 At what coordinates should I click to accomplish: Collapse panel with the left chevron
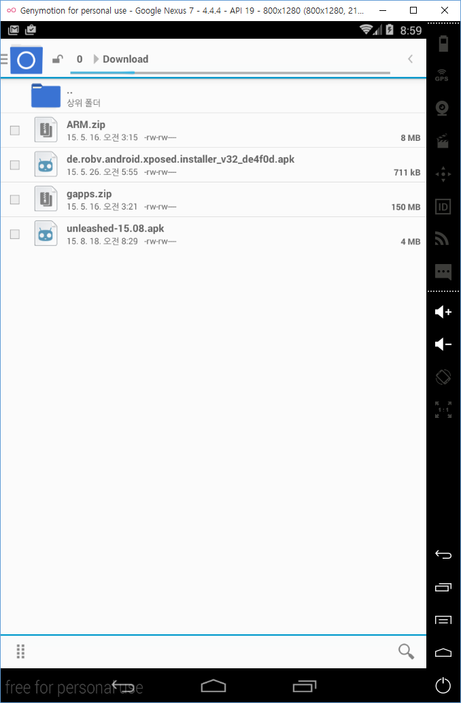[410, 59]
